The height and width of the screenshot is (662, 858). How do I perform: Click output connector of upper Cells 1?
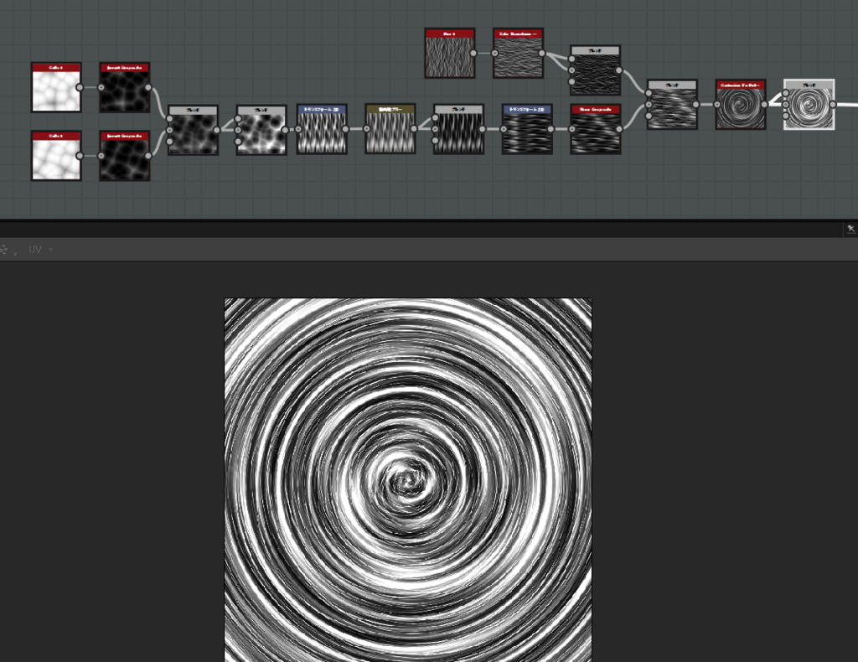80,87
